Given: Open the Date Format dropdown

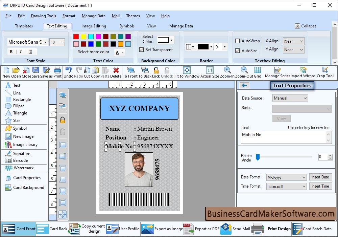Looking at the screenshot, I should [287, 177].
